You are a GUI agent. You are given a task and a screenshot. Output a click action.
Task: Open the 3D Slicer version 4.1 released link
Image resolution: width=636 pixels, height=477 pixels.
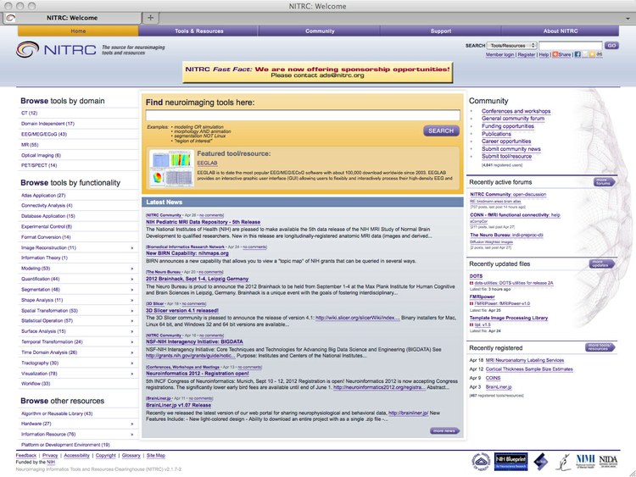click(x=182, y=310)
